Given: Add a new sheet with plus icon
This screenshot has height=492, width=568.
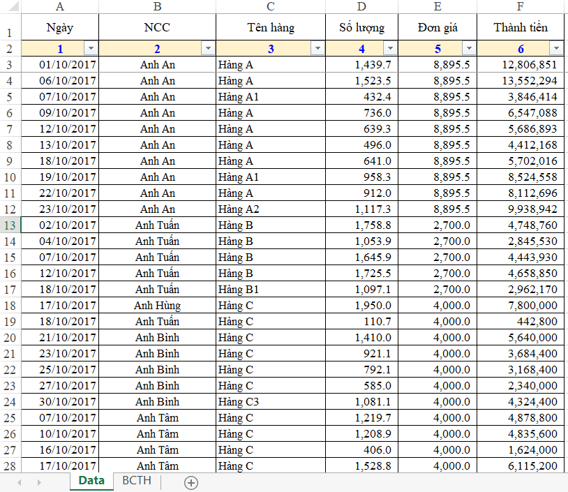Looking at the screenshot, I should [190, 482].
